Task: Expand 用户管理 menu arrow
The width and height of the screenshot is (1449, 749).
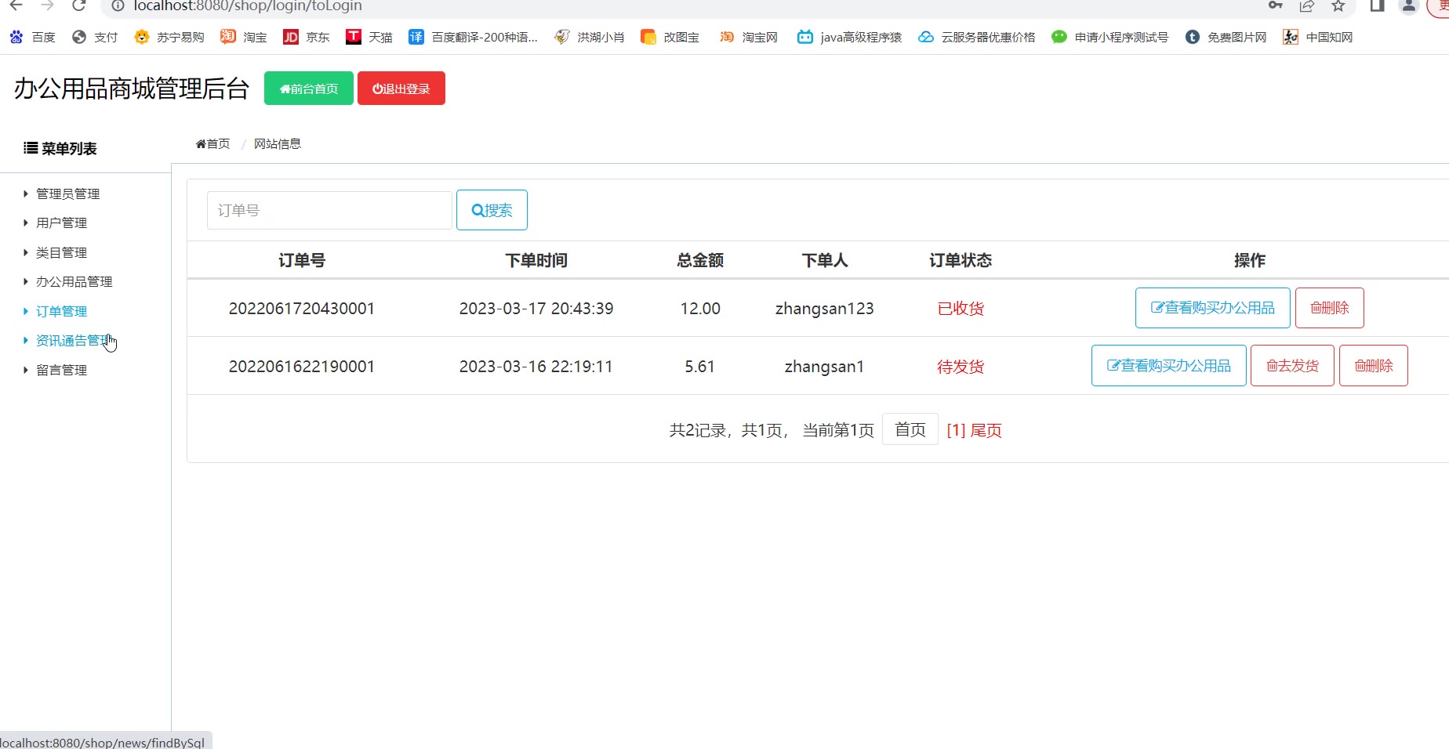Action: coord(26,223)
